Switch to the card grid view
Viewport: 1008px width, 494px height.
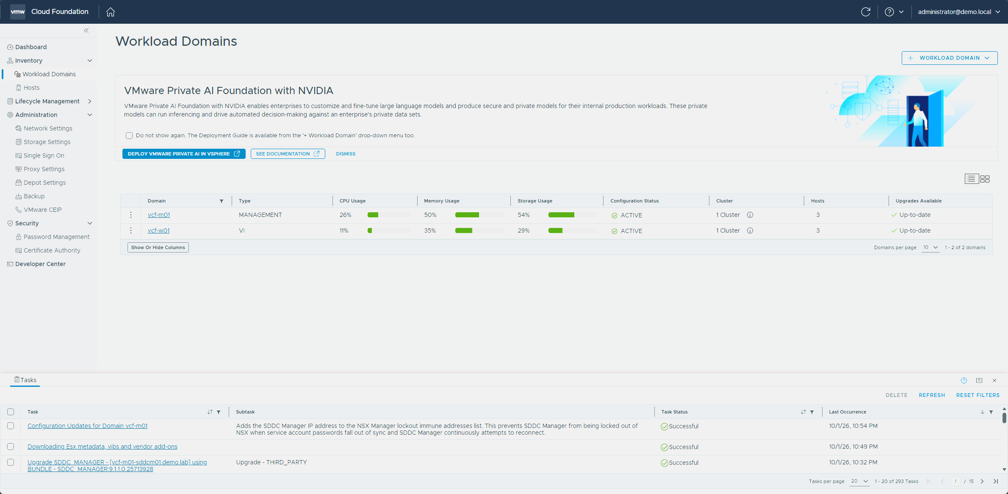pyautogui.click(x=985, y=179)
